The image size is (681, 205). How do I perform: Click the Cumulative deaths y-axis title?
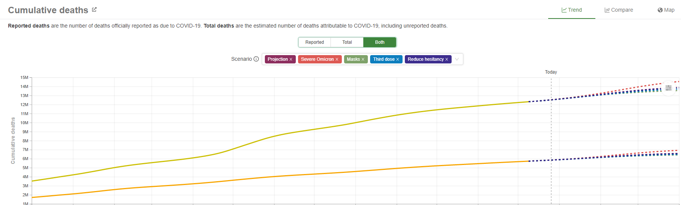pyautogui.click(x=13, y=140)
